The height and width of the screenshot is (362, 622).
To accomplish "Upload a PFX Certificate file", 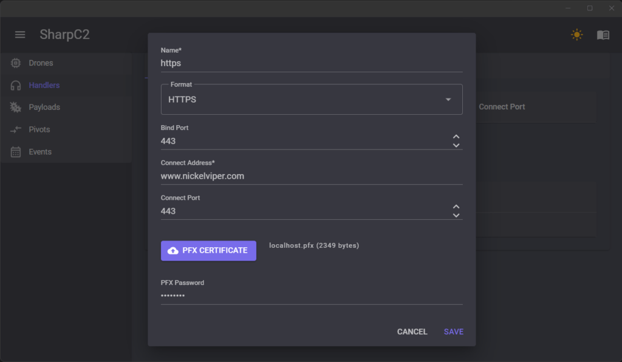I will coord(208,251).
